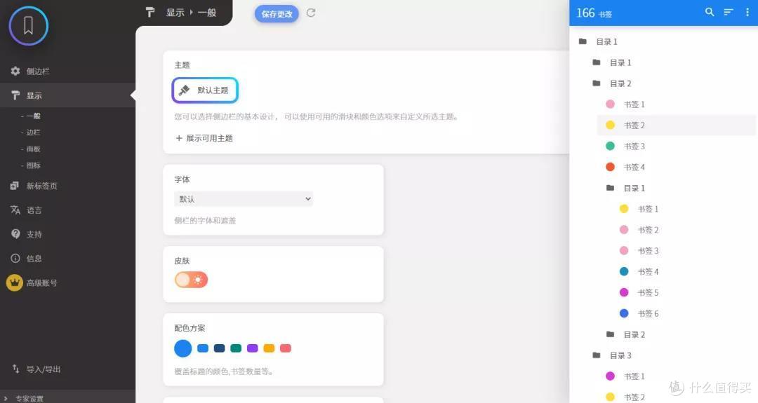
Task: Click the paint roller icon in the breadcrumb
Action: tap(150, 12)
